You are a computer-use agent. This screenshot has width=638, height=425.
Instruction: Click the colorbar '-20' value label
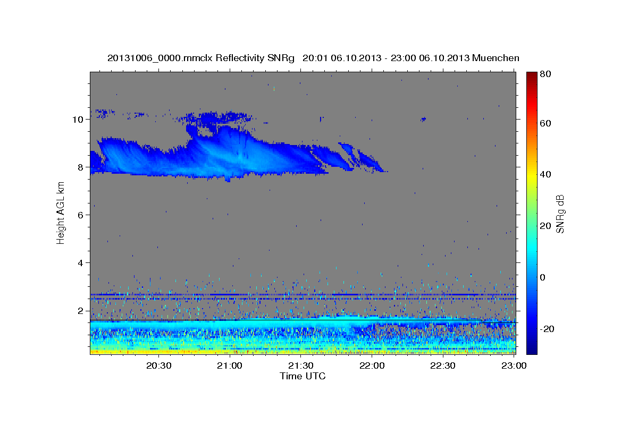tap(547, 329)
